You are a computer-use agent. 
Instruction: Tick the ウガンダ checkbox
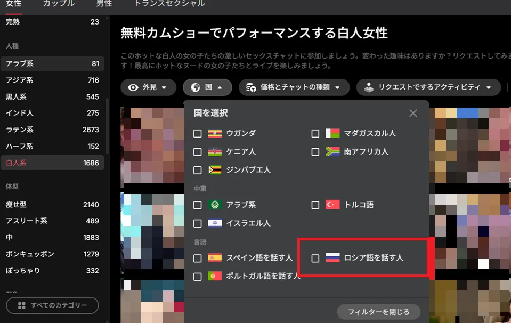tap(198, 134)
